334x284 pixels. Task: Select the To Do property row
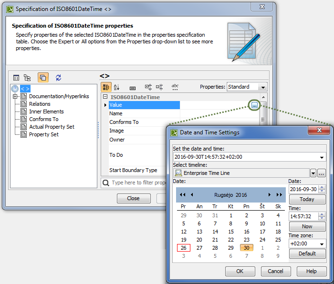[137, 155]
